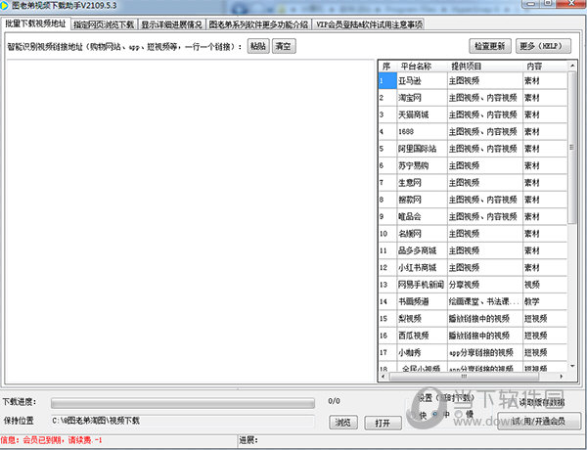Screen dimensions: 587x450
Task: Click the app icon in the title bar
Action: [7, 6]
